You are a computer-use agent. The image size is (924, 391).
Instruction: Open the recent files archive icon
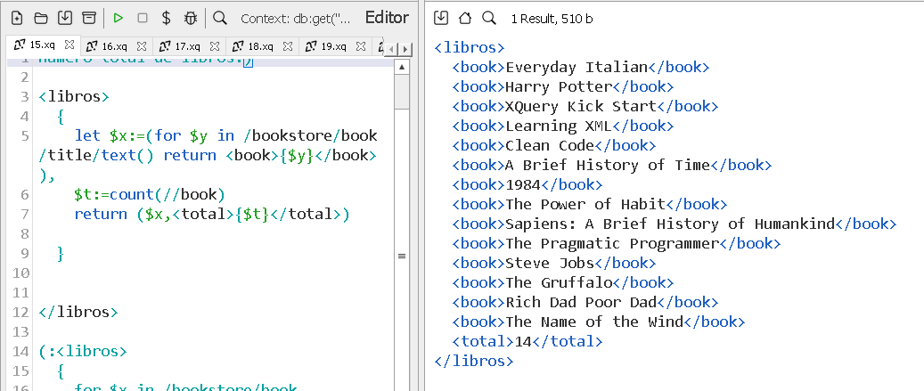(88, 18)
